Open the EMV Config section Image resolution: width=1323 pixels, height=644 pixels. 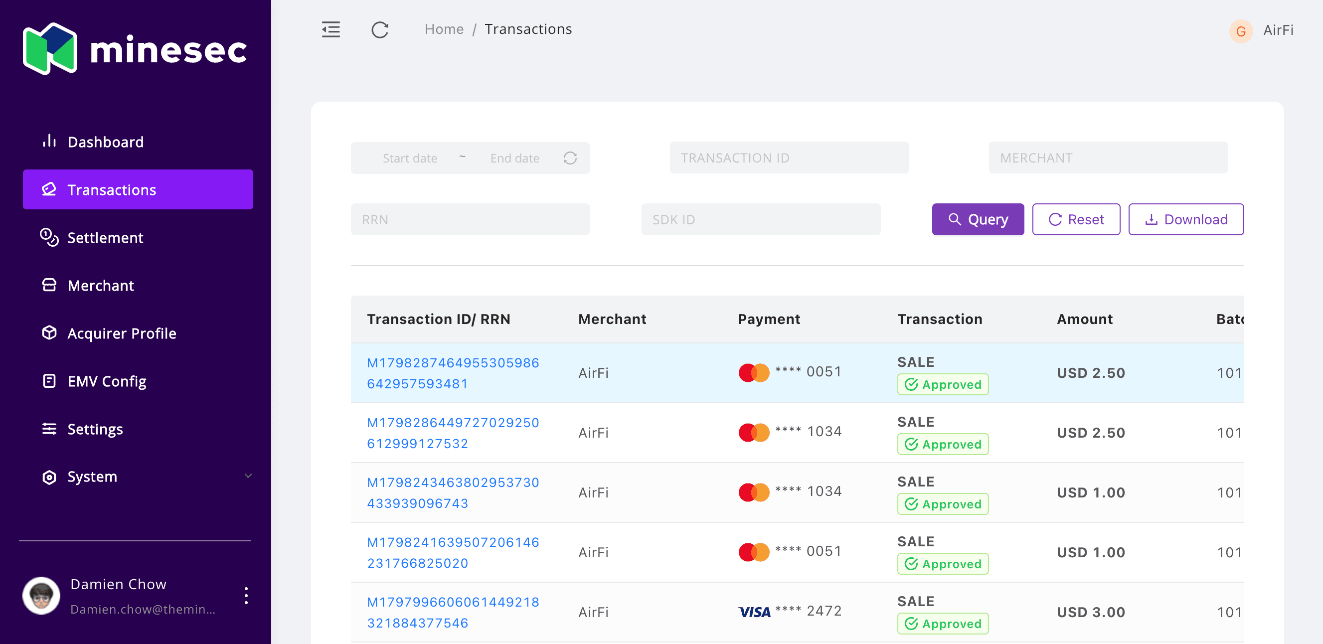107,381
